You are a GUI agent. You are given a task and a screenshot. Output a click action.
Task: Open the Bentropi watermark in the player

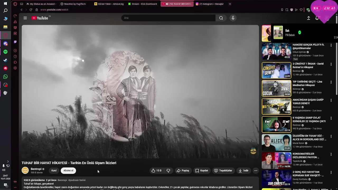click(253, 151)
